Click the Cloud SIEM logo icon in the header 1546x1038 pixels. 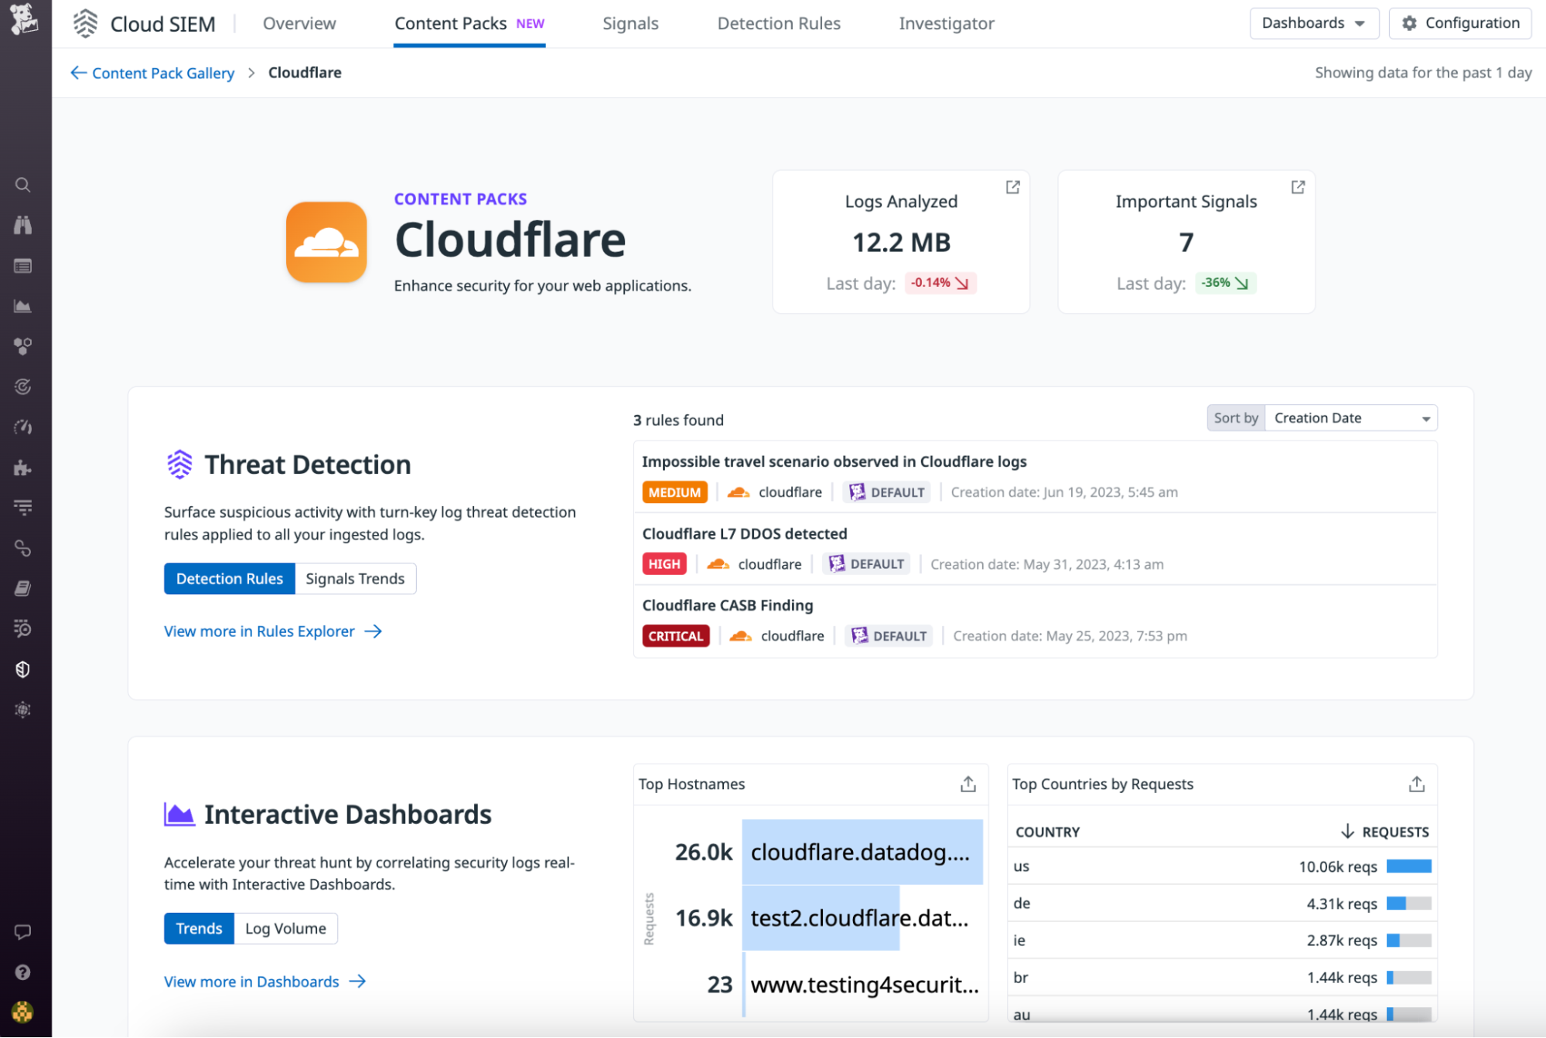tap(84, 23)
